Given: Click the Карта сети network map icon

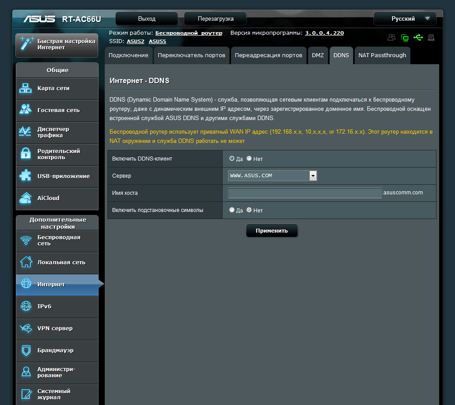Looking at the screenshot, I should [26, 88].
